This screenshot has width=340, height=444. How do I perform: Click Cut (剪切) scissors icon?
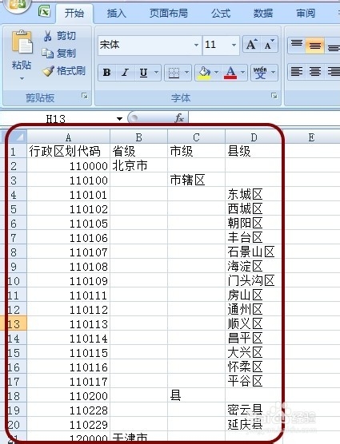click(x=47, y=36)
